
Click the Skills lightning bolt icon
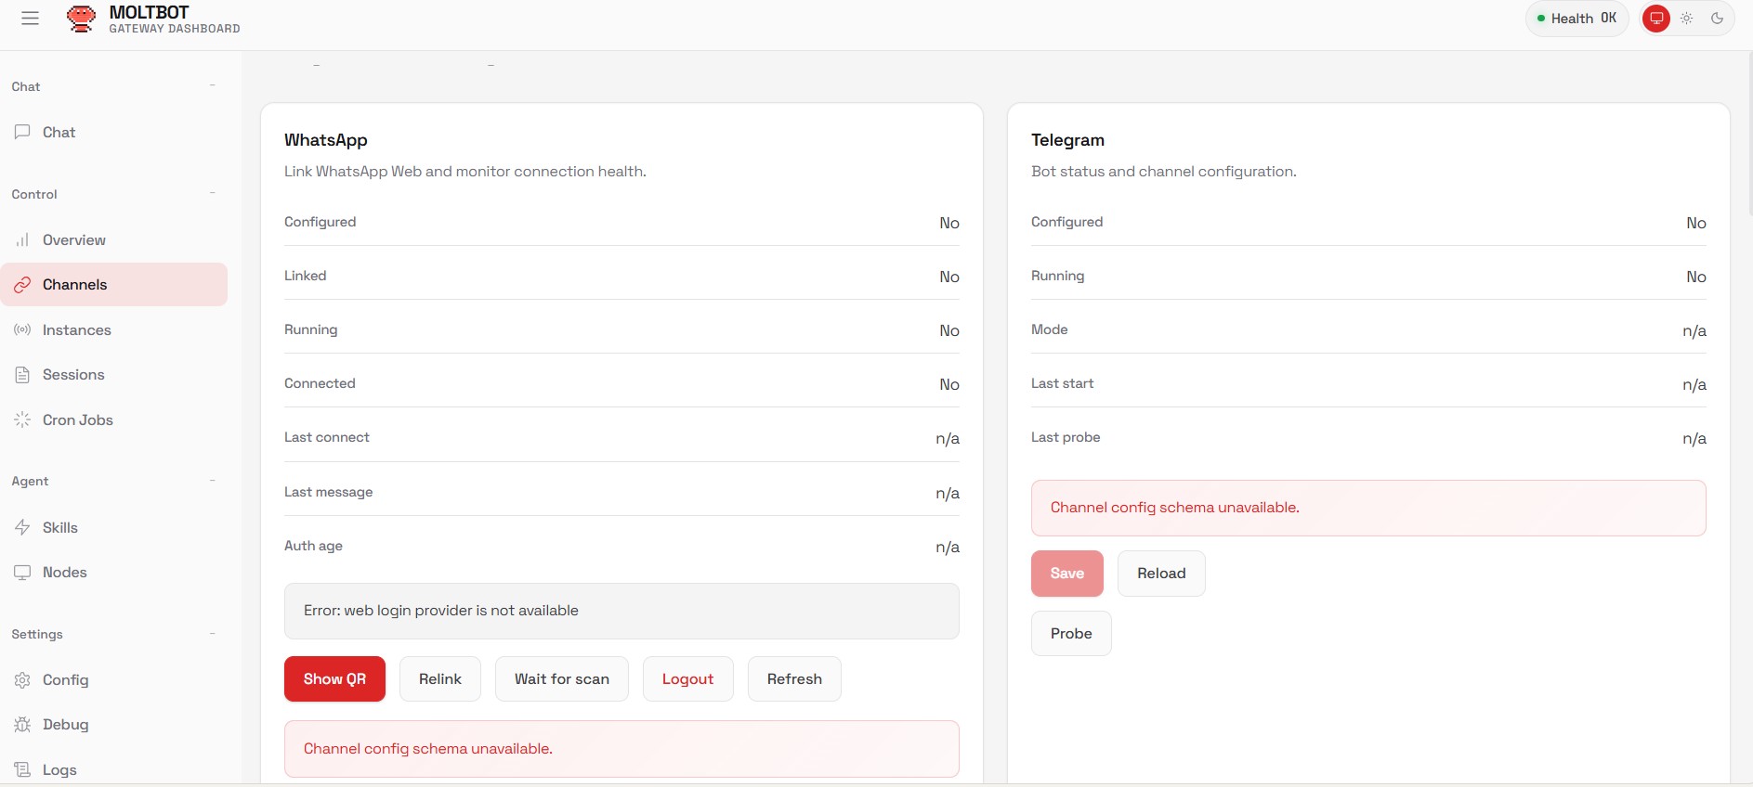22,528
